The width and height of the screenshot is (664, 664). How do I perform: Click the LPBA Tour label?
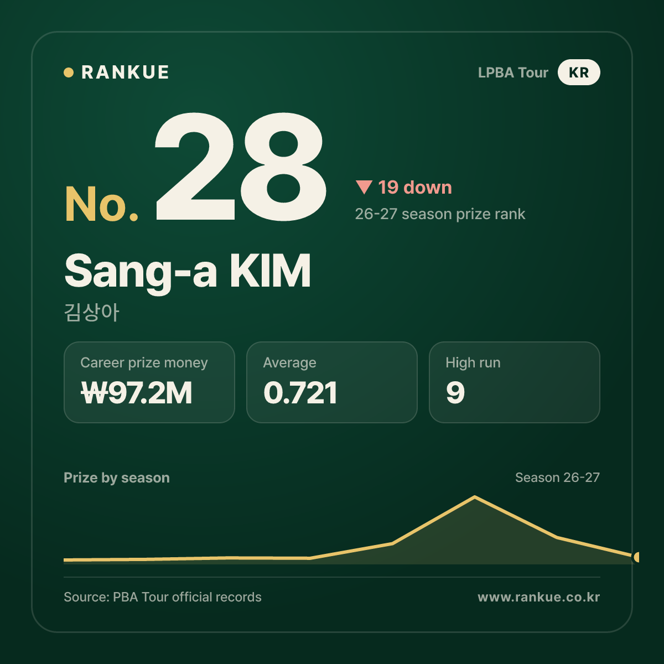click(513, 72)
